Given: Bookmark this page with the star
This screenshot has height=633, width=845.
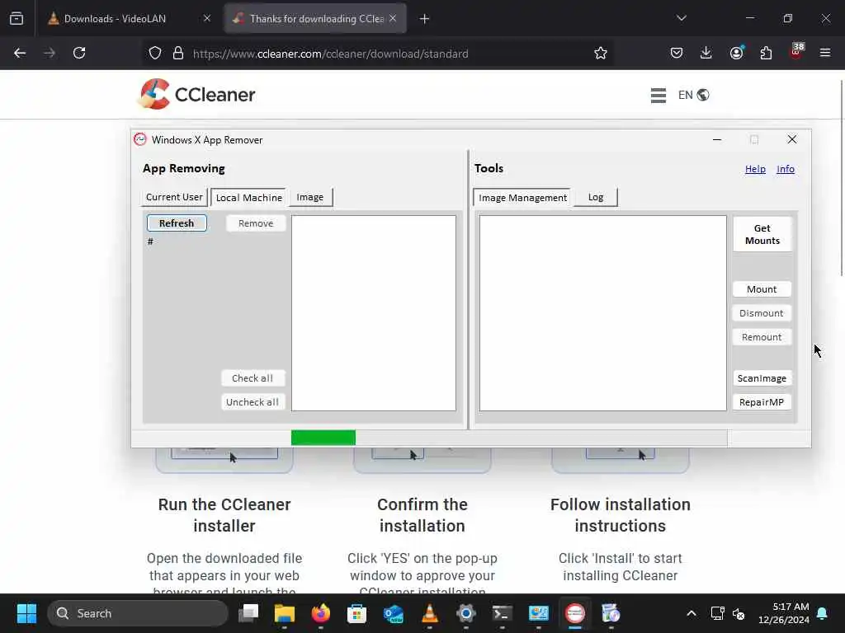Looking at the screenshot, I should [601, 54].
